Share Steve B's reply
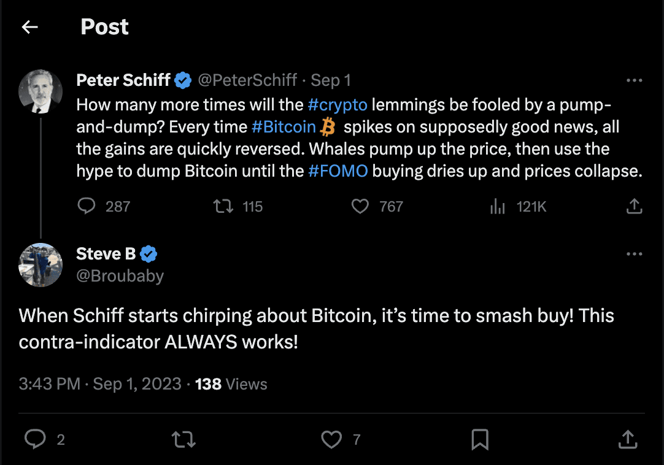Viewport: 664px width, 465px height. pyautogui.click(x=628, y=439)
